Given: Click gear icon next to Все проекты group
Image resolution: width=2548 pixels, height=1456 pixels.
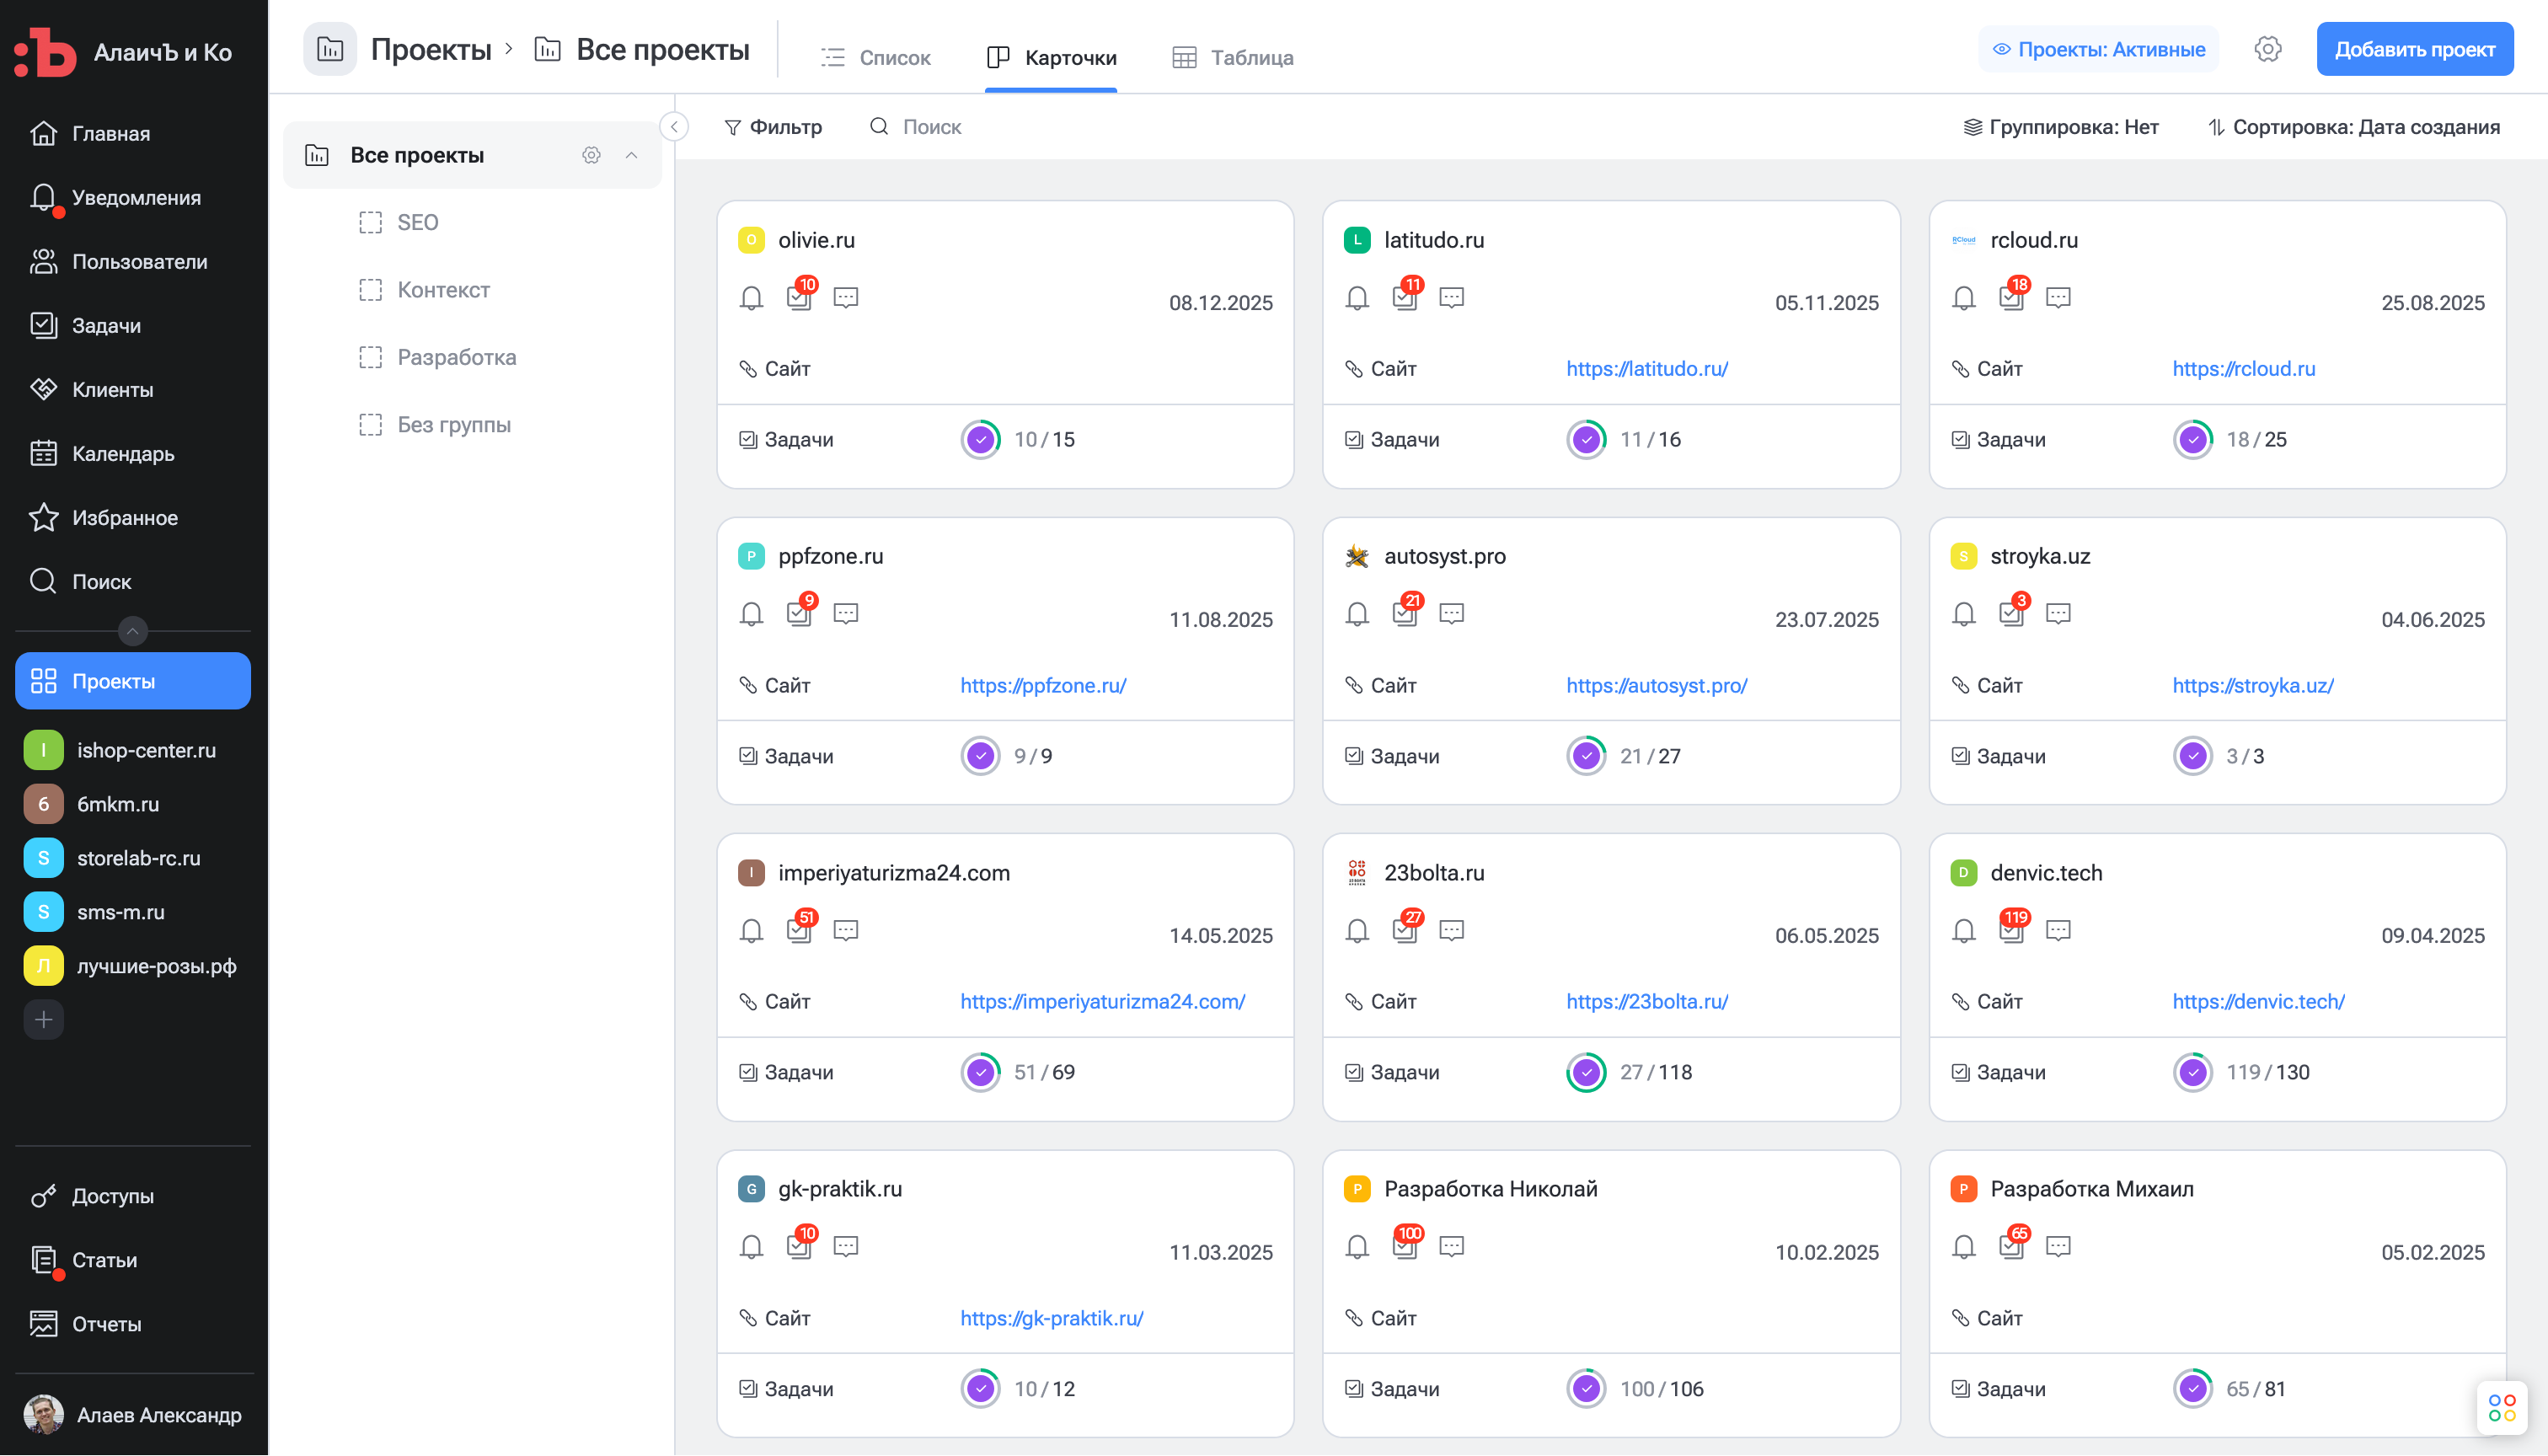Looking at the screenshot, I should [x=591, y=155].
